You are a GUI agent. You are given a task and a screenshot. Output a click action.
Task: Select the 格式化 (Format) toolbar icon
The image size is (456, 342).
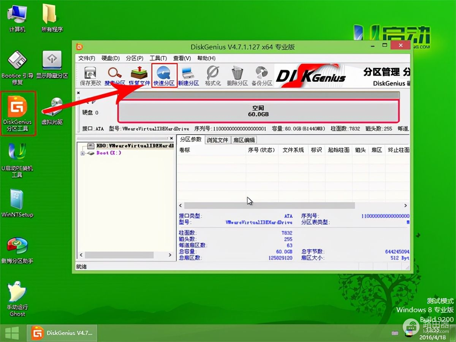pos(213,76)
